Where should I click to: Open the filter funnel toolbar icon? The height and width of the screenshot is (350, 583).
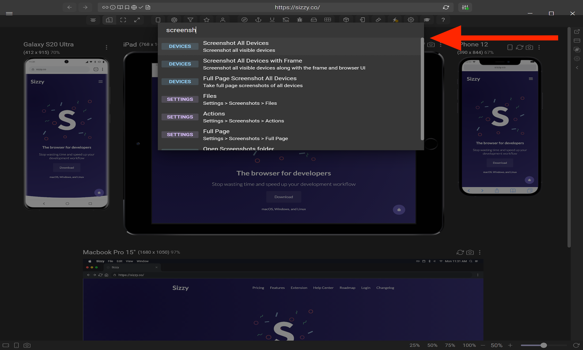(190, 20)
